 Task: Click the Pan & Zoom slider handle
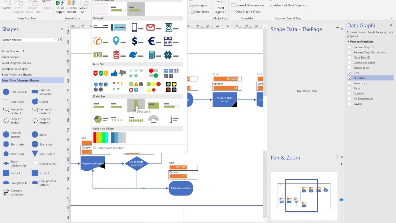click(x=341, y=200)
